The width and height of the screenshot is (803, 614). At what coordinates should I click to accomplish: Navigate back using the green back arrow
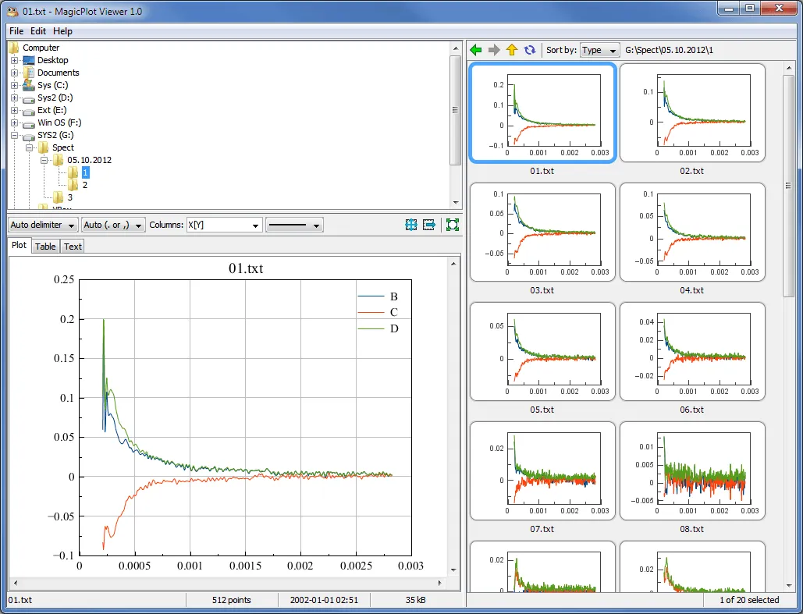tap(475, 49)
